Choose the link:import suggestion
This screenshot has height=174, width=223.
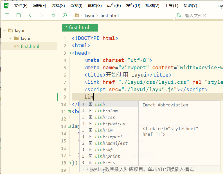pyautogui.click(x=109, y=137)
